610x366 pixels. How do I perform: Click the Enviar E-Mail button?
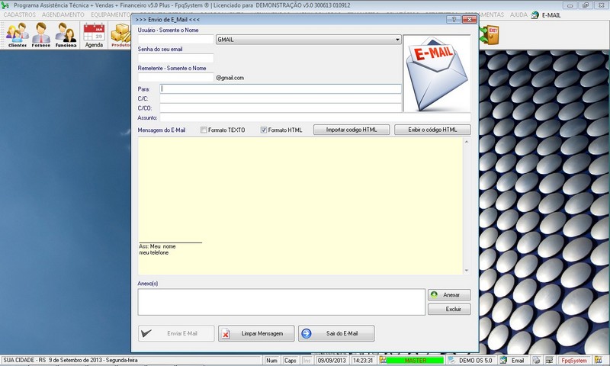click(x=176, y=333)
